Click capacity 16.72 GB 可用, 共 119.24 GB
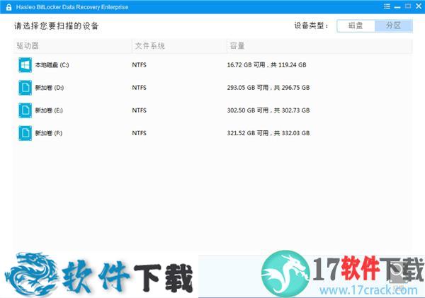425x298 pixels. [x=267, y=65]
